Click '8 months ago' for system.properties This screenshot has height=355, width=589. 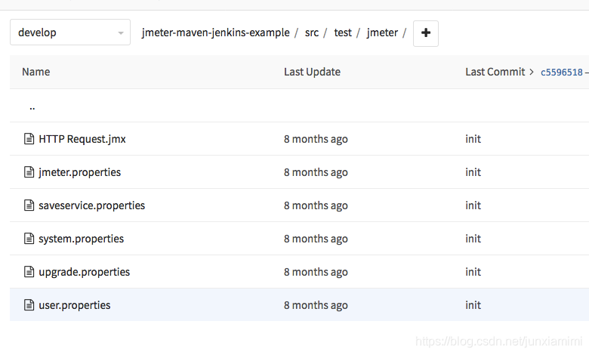(x=316, y=239)
